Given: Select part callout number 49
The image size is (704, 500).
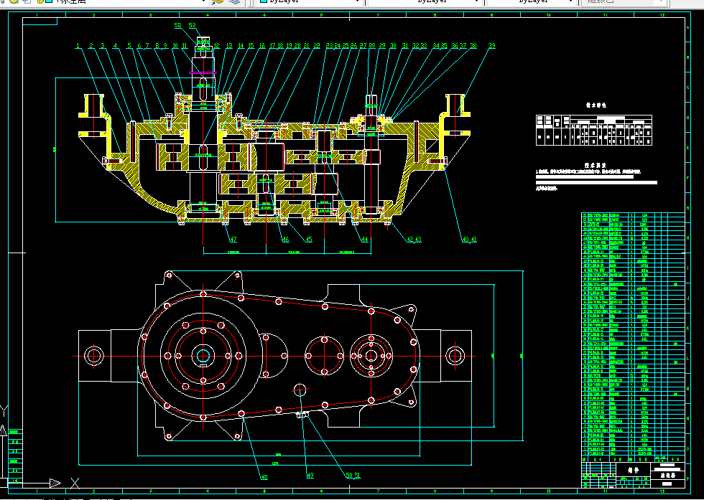Looking at the screenshot, I should tap(310, 476).
